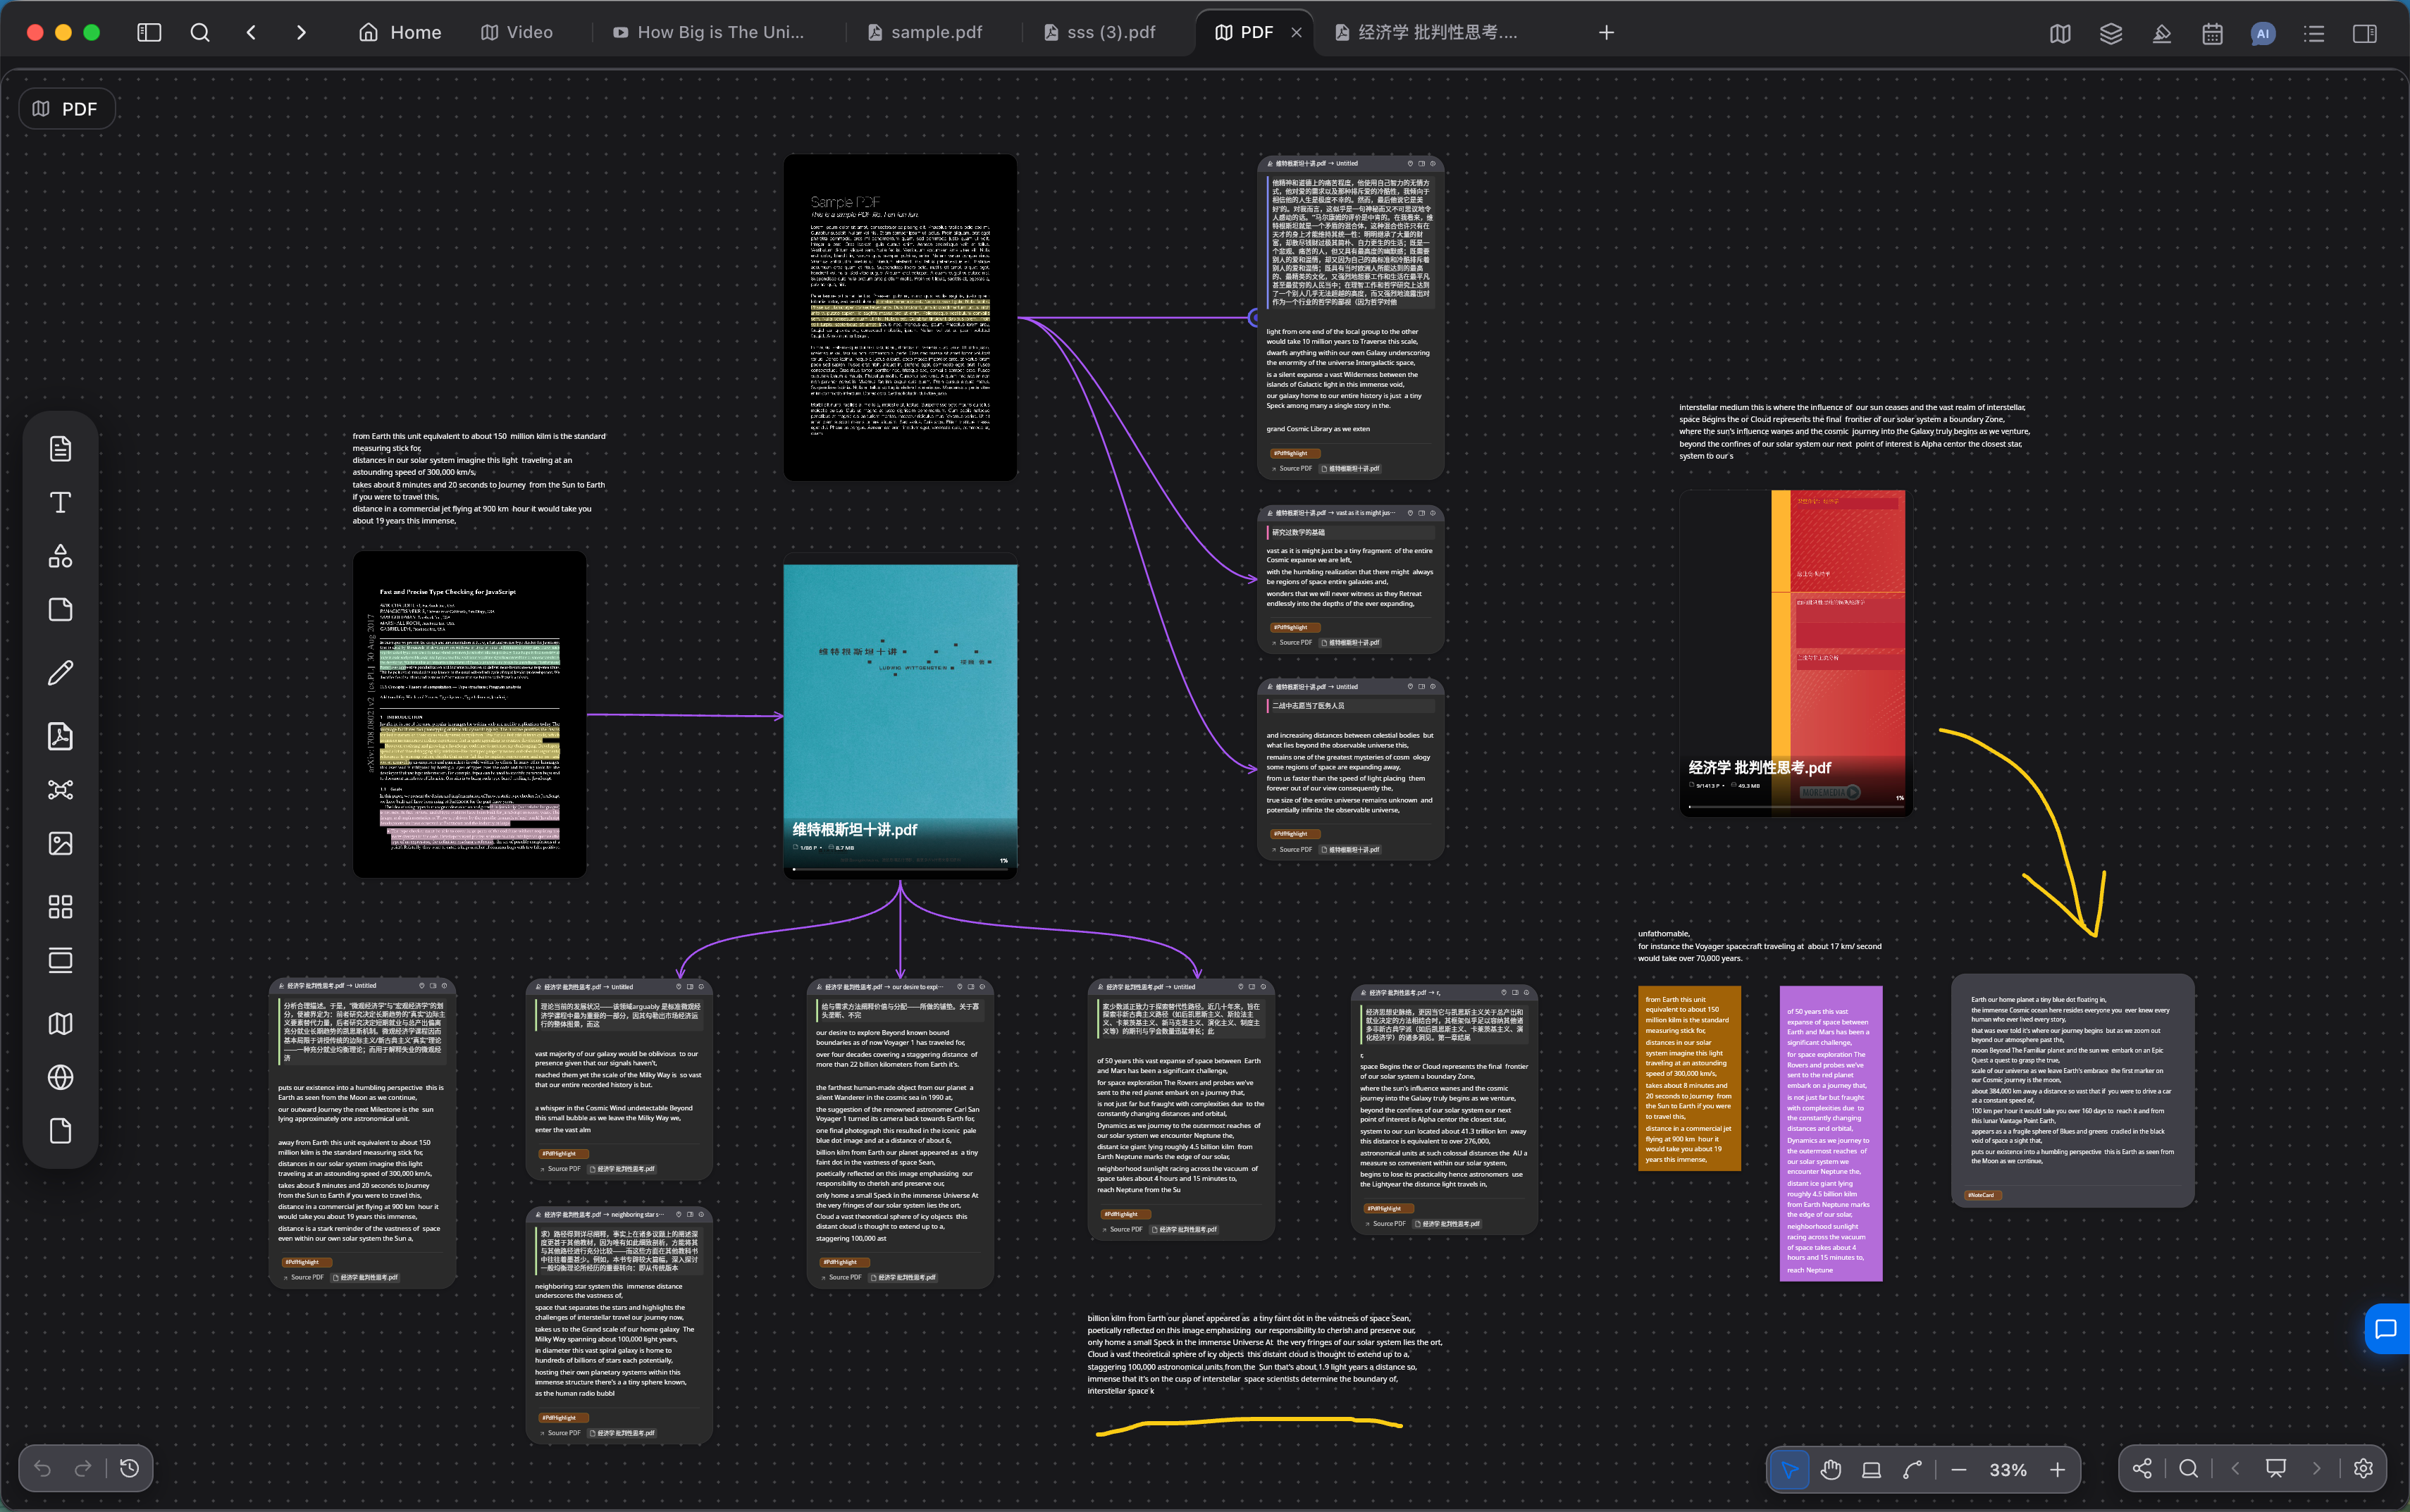
Task: Click the PDF breadcrumb button
Action: (67, 108)
